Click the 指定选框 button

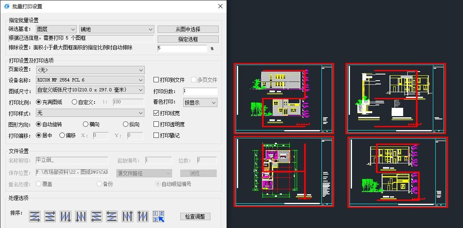(x=188, y=39)
